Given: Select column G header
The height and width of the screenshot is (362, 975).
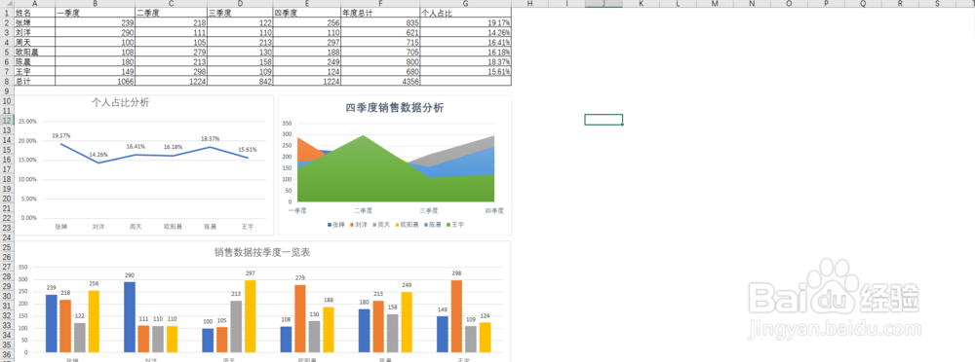Looking at the screenshot, I should click(x=466, y=4).
